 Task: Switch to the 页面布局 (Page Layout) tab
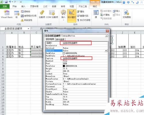34,6
